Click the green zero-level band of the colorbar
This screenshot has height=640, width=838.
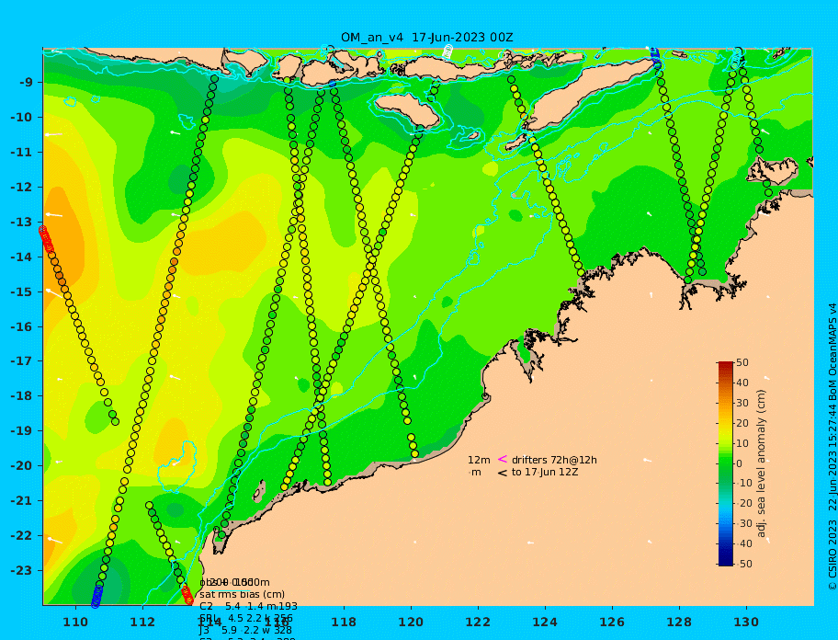pos(725,463)
